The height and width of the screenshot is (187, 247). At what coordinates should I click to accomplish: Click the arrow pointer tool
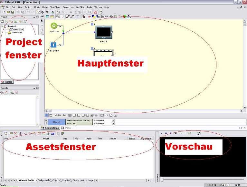tap(42, 21)
